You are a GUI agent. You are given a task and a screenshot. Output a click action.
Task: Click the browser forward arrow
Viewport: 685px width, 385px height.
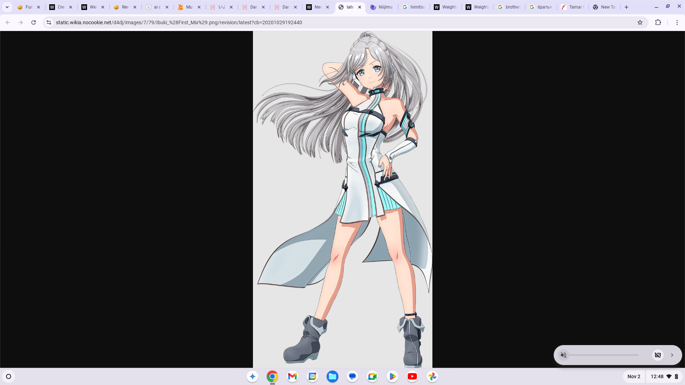pyautogui.click(x=21, y=22)
